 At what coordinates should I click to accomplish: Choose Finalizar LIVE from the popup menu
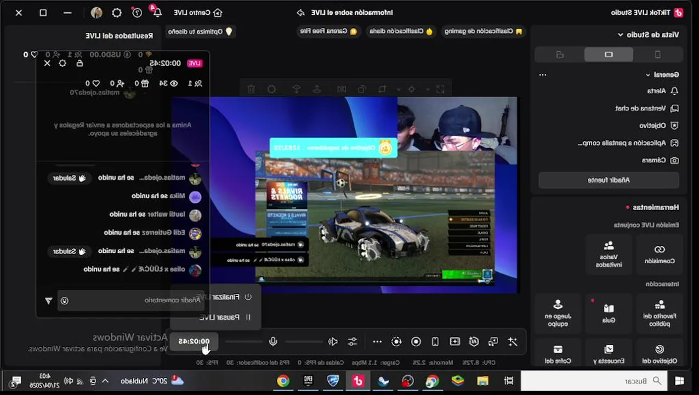tap(224, 297)
